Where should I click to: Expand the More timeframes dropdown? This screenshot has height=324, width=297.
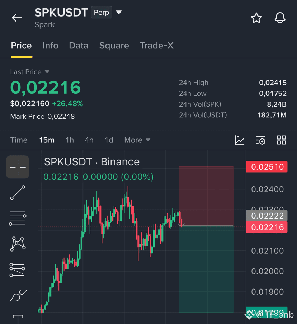pyautogui.click(x=137, y=140)
